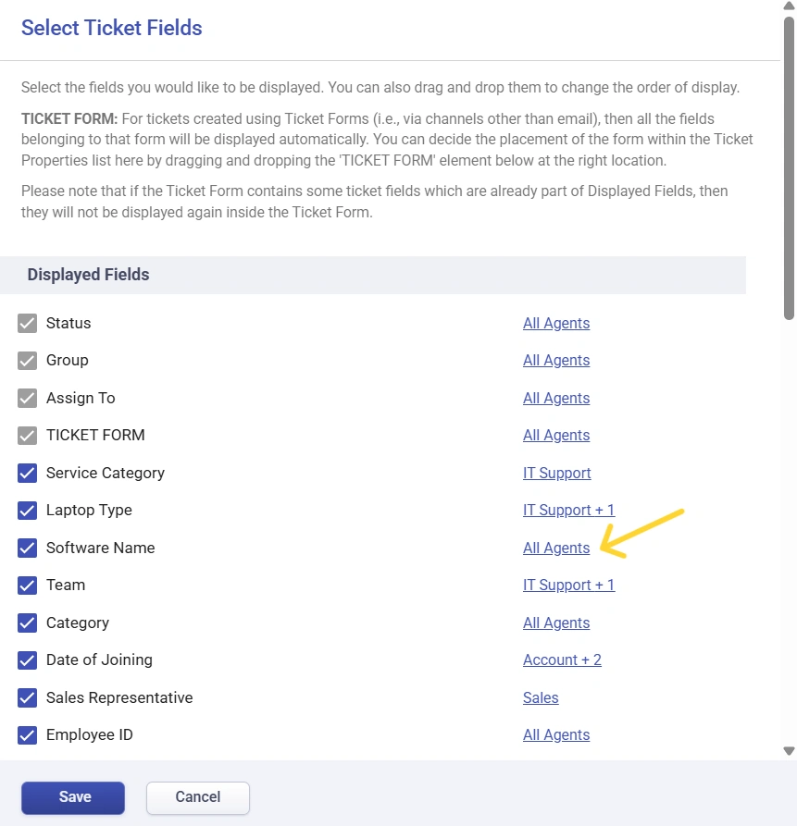
Task: Open All Agents link for Status
Action: [x=556, y=324]
